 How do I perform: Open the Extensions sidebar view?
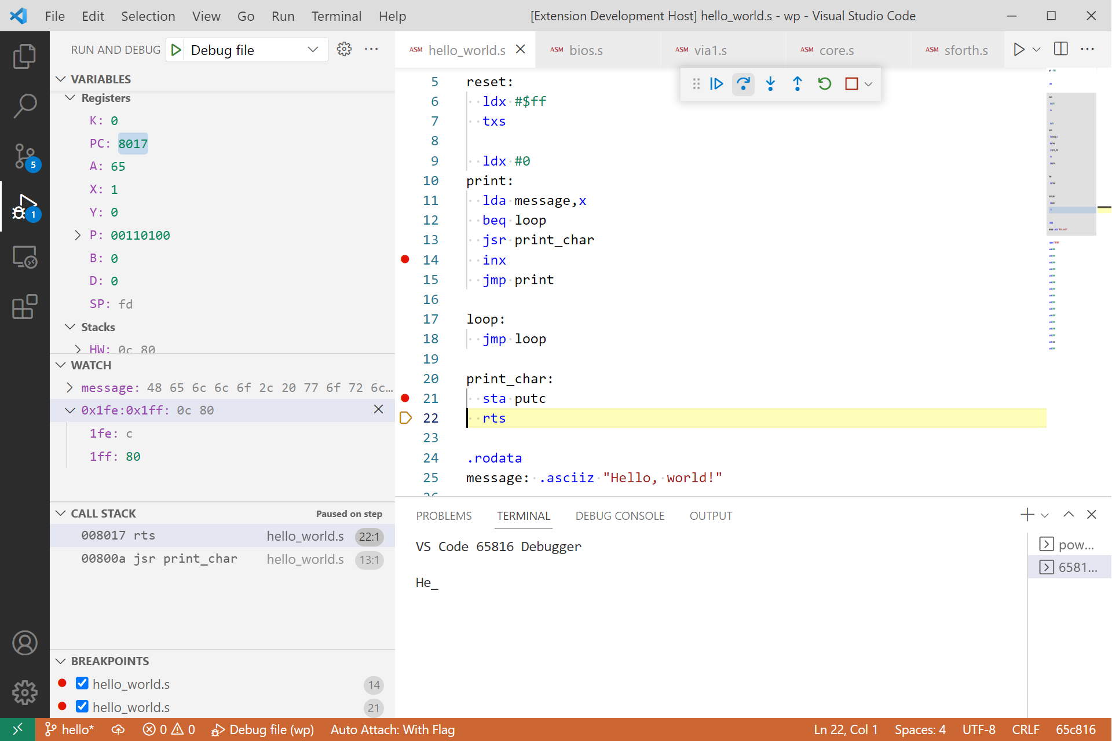pyautogui.click(x=24, y=307)
